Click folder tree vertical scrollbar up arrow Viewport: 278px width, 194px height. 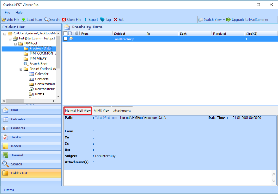pos(58,33)
